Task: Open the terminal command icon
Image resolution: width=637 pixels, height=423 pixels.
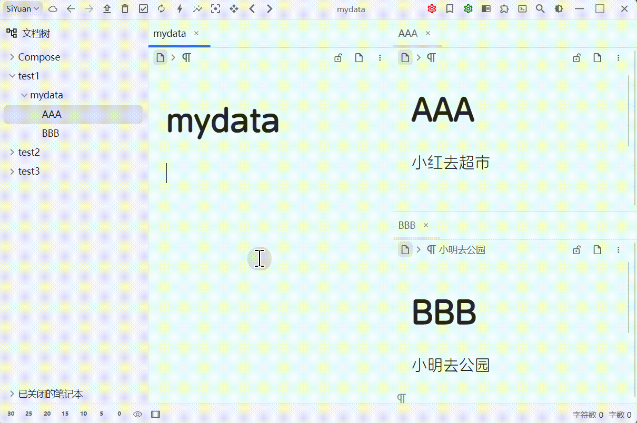Action: click(522, 9)
